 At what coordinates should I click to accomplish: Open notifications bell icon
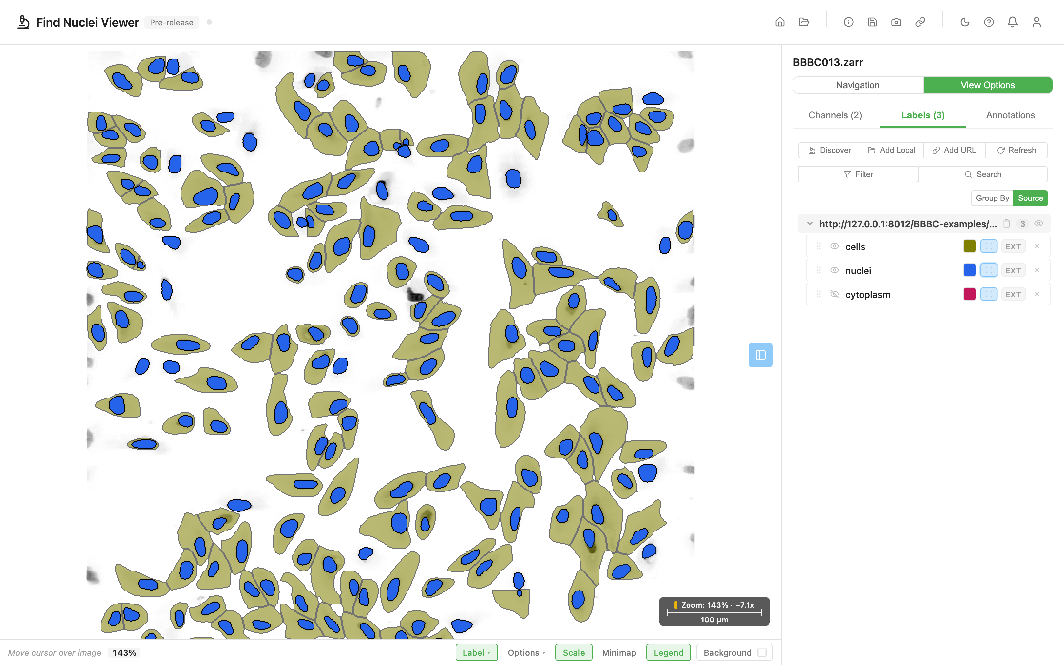click(1012, 22)
